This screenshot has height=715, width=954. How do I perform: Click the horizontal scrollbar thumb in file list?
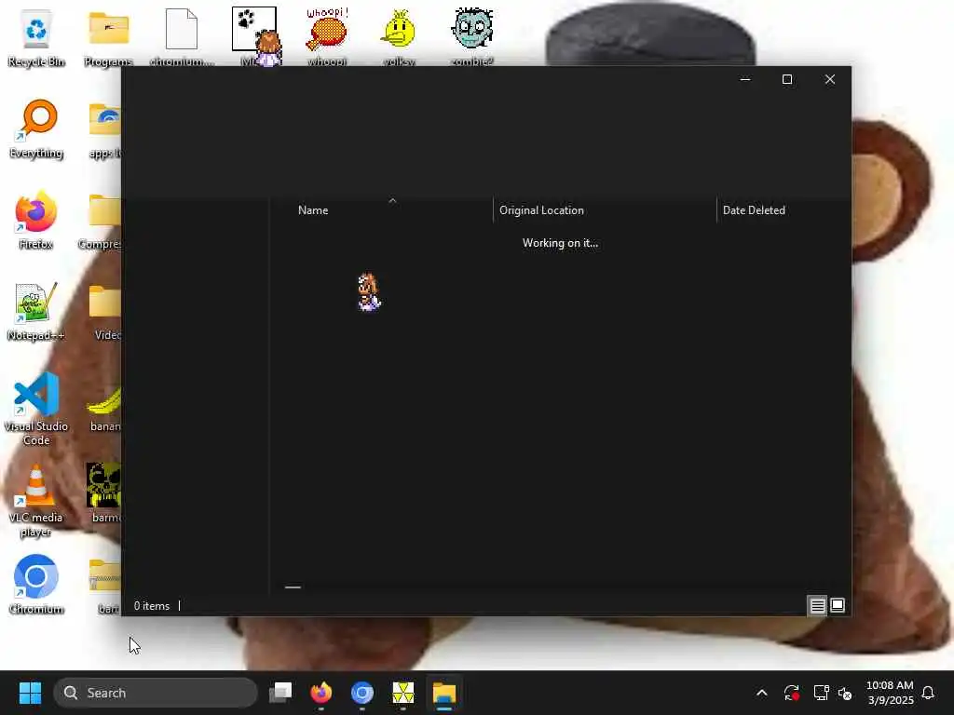click(x=293, y=587)
